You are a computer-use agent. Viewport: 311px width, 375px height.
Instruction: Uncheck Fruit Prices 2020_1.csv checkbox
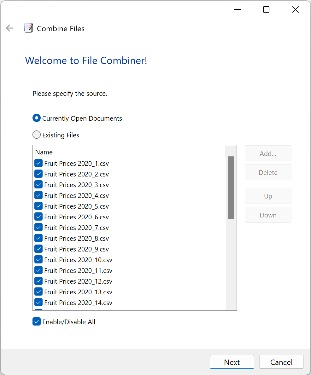tap(38, 163)
